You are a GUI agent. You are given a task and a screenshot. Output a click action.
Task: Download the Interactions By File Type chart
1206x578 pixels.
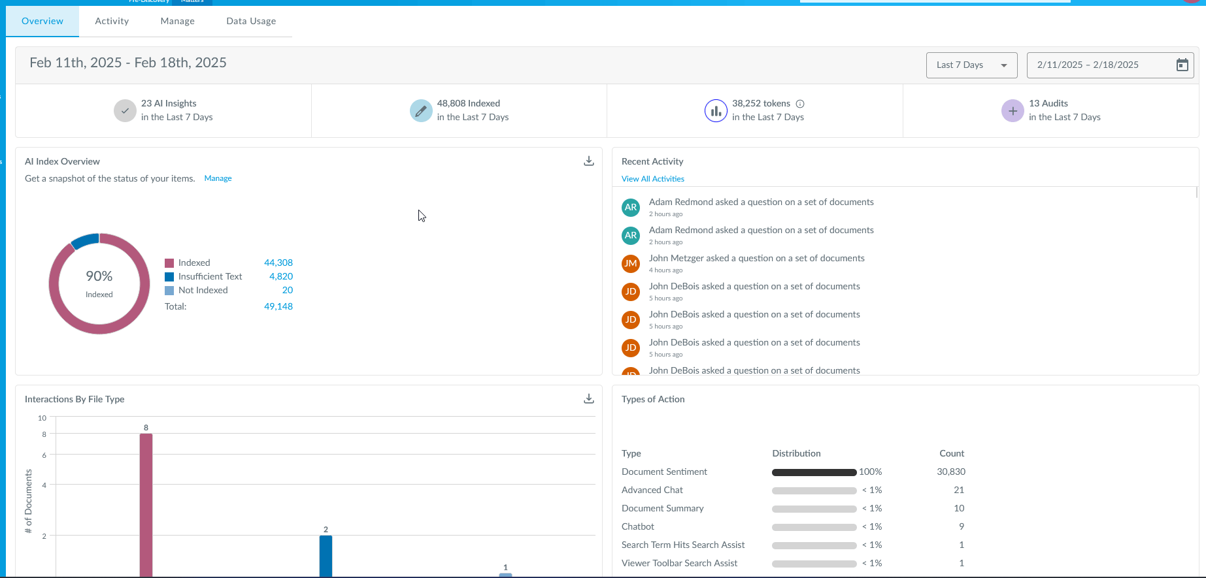[x=589, y=399]
